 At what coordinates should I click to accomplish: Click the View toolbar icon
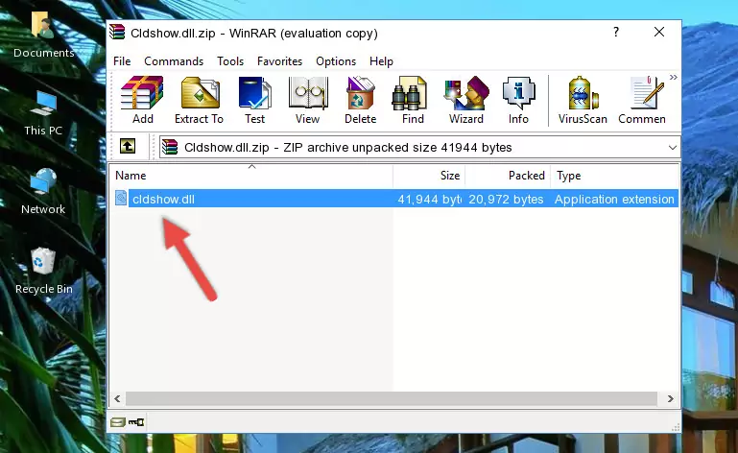308,101
